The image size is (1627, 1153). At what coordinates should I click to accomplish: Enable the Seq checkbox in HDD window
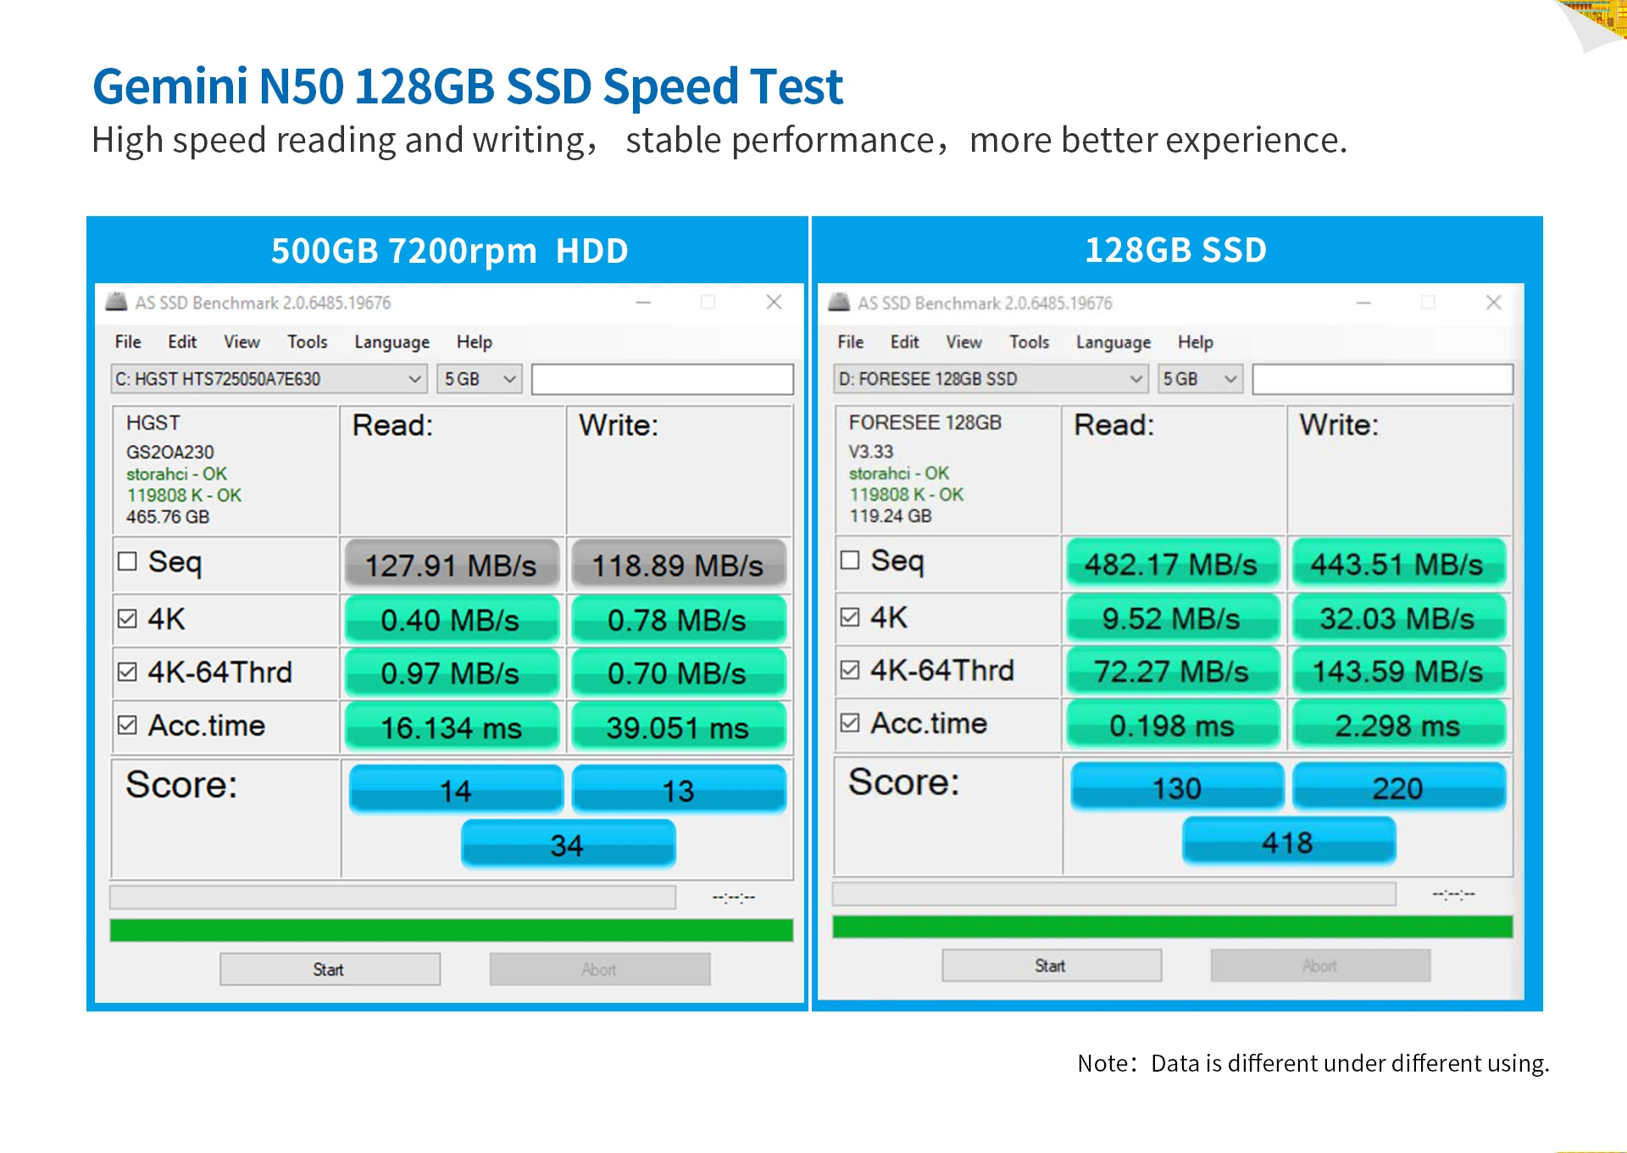(x=127, y=561)
